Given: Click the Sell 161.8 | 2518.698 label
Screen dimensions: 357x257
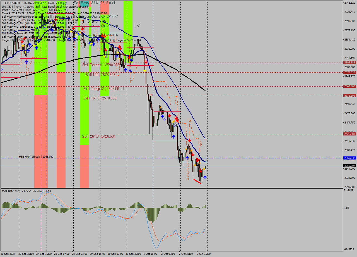Looking at the screenshot, I should click(x=100, y=98).
